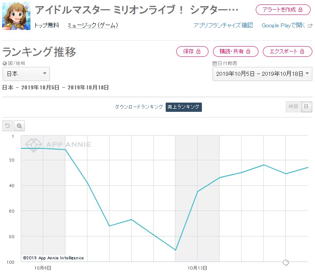Click the エクスポート button
Screen dimensions: 315x273
pyautogui.click(x=288, y=52)
